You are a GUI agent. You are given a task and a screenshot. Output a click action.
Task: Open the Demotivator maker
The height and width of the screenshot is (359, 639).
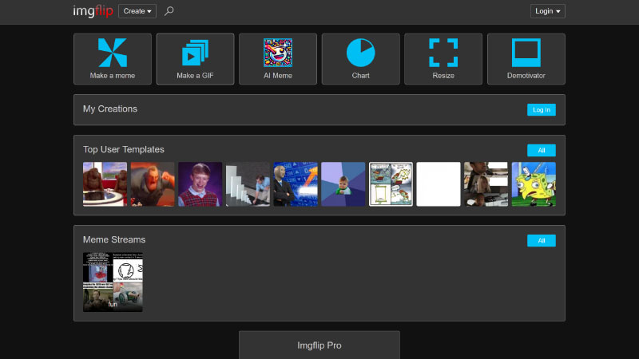click(526, 58)
